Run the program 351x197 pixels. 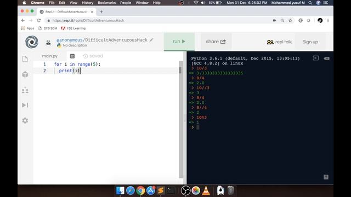179,42
